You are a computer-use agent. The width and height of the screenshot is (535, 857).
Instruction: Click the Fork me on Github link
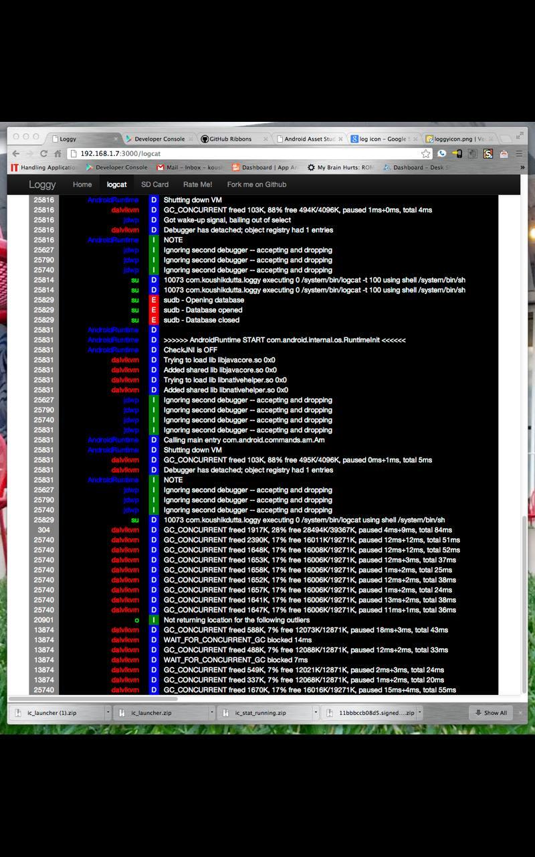256,184
